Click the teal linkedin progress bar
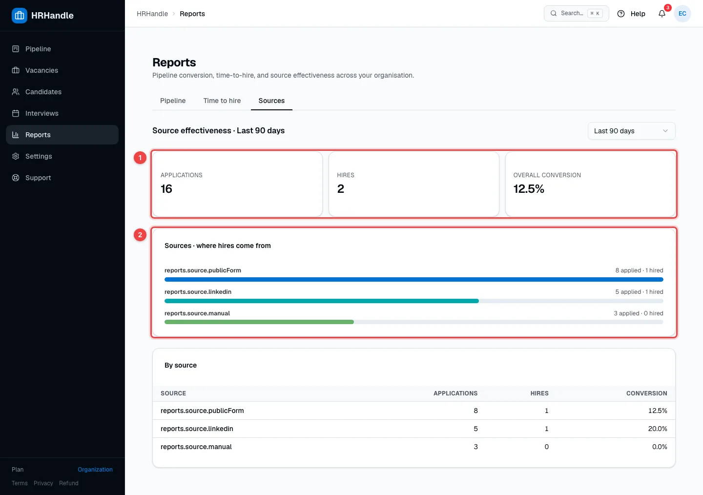Image resolution: width=703 pixels, height=495 pixels. (322, 301)
